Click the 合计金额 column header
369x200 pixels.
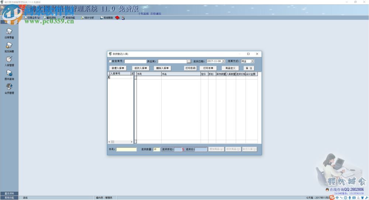point(252,74)
